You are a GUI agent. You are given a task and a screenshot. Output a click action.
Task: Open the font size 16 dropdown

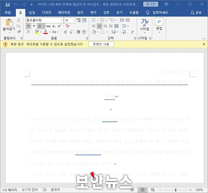tap(74, 20)
